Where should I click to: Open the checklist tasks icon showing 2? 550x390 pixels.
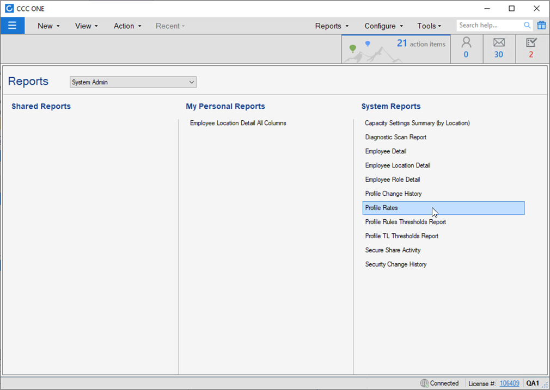click(531, 48)
